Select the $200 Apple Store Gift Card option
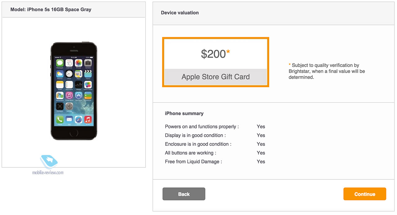 [215, 62]
